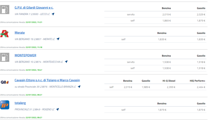Open the Merate station link
Image resolution: width=208 pixels, height=120 pixels.
20,33
